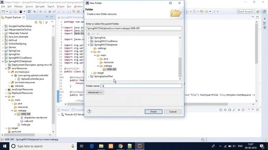
Task: Maximize the Project Explorer panel
Action: pyautogui.click(x=52, y=17)
